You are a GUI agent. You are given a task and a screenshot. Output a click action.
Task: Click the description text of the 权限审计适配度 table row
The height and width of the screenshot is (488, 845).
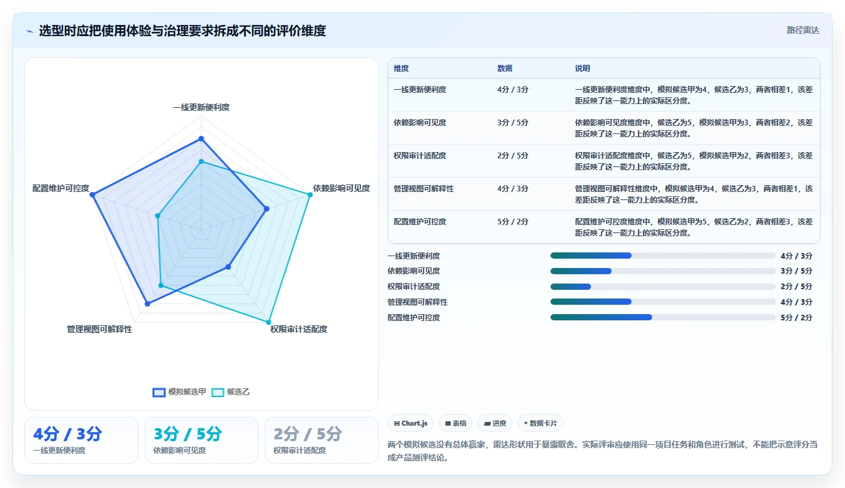click(x=694, y=161)
